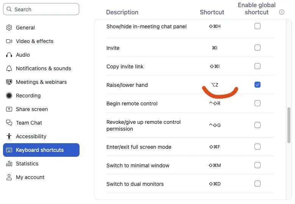Image resolution: width=295 pixels, height=204 pixels.
Task: Enable global shortcut for Switch to minimal window
Action: click(258, 165)
